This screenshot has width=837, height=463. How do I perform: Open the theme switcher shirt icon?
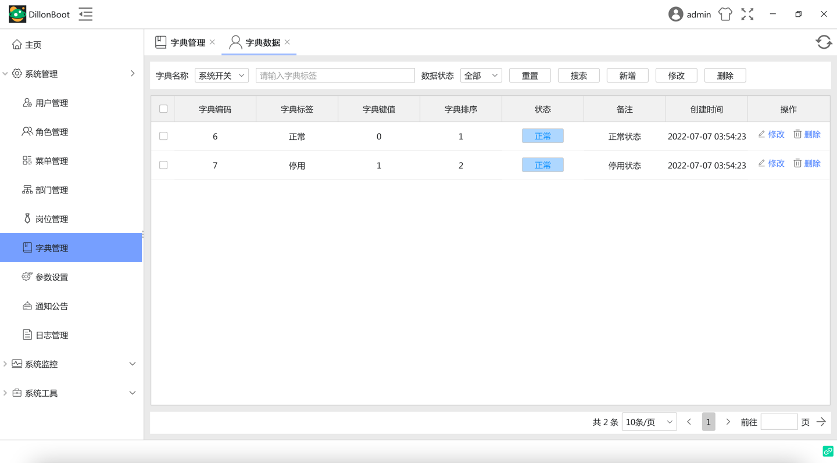[725, 14]
